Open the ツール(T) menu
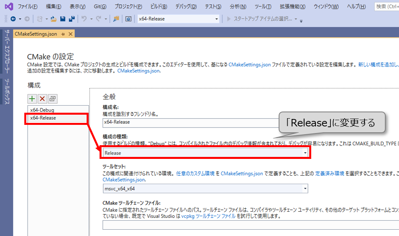Image resolution: width=399 pixels, height=236 pixels. point(263,6)
